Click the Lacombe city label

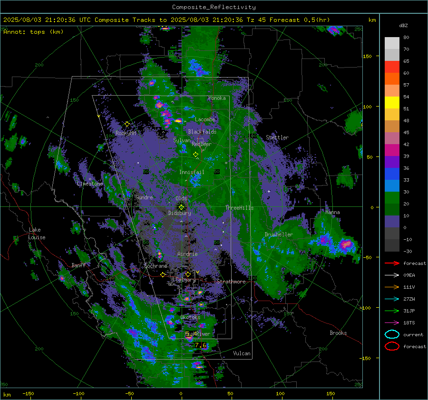(x=205, y=119)
